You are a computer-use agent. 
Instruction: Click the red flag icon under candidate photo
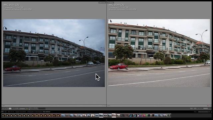(208, 106)
